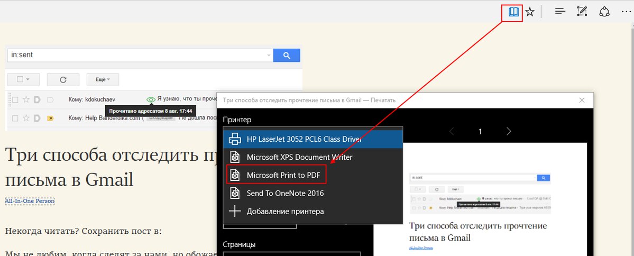Open 'Кому: Help Banderolka.com' email row

112,118
